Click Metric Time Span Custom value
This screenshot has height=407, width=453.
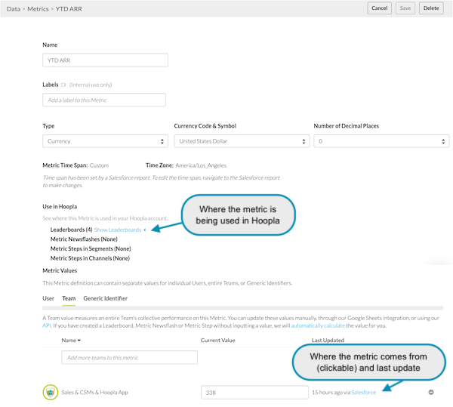[99, 165]
